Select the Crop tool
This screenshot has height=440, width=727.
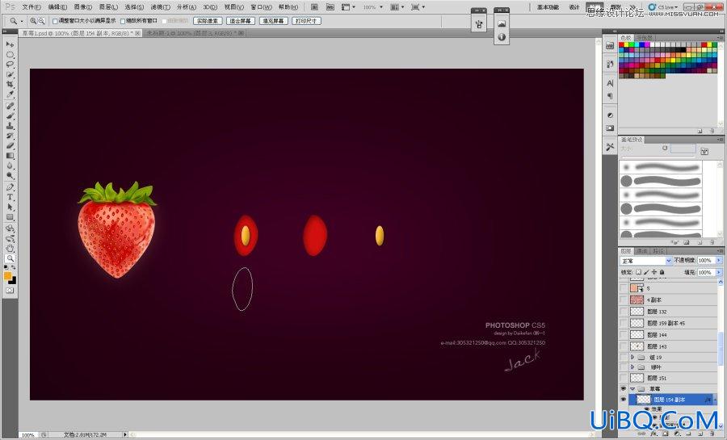[10, 84]
